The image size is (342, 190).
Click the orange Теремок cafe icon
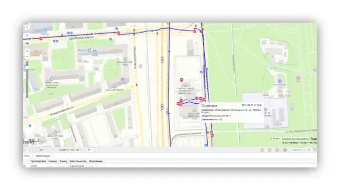(36, 52)
